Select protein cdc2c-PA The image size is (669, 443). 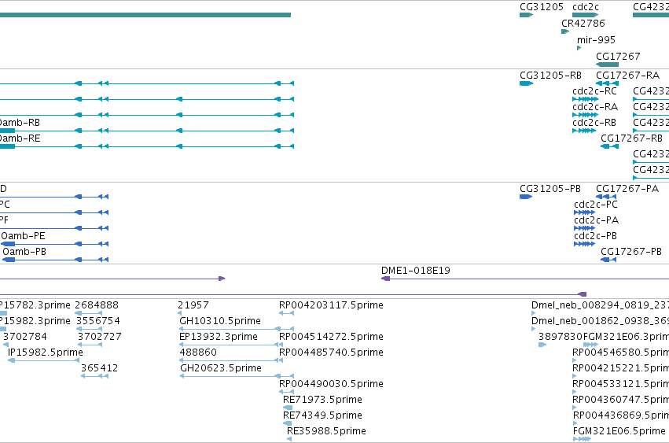[585, 228]
